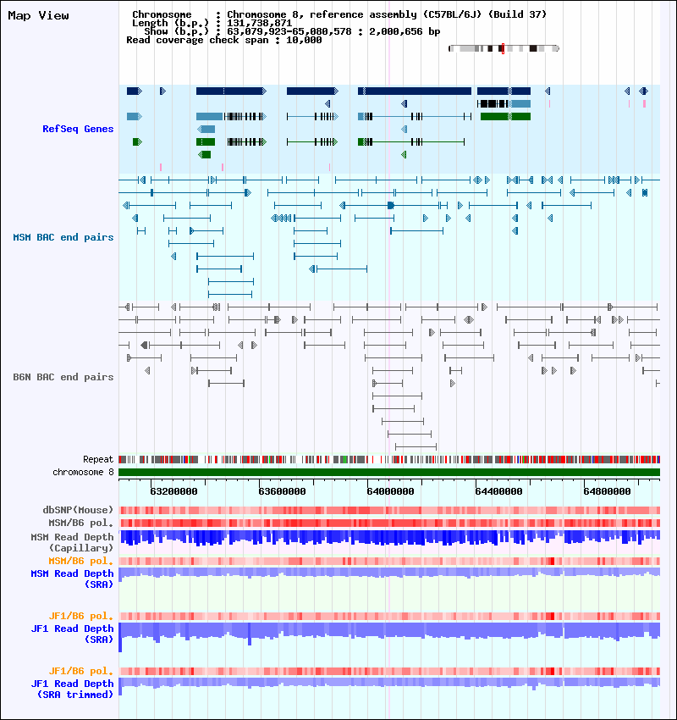Click the Repeat track label
Image resolution: width=677 pixels, height=720 pixels.
[98, 459]
